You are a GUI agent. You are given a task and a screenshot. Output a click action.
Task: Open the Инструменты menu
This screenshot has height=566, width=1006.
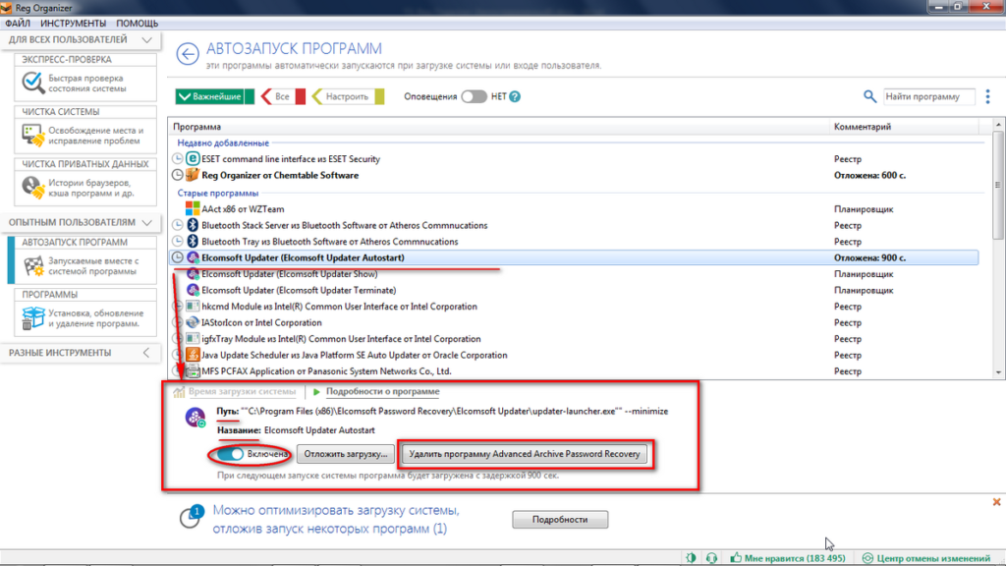[74, 22]
